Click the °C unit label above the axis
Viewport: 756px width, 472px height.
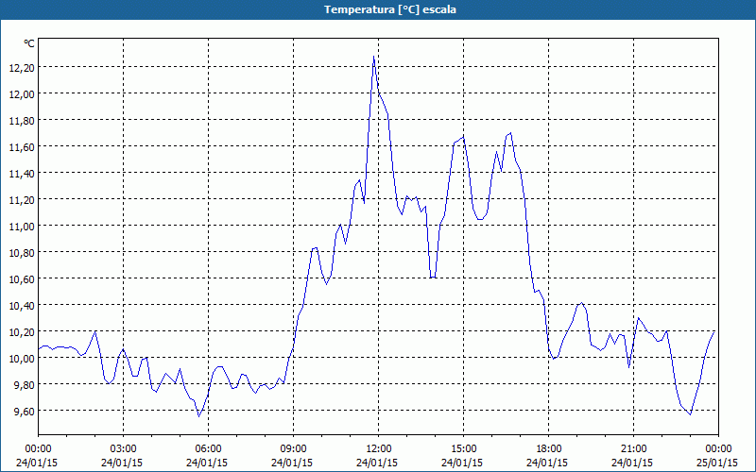[29, 43]
